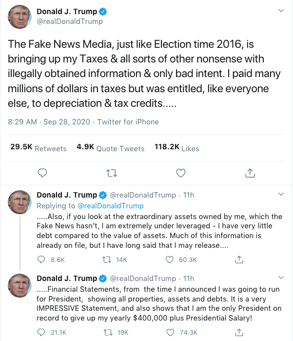Viewport: 293px width, 341px height.
Task: Like the main tweet with heart icon
Action: tap(181, 173)
